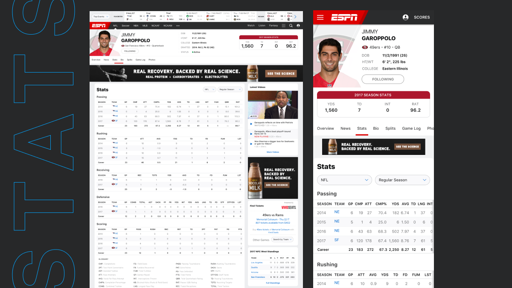Select NCAAF in the desktop navigation bar
The height and width of the screenshot is (288, 512).
tap(156, 26)
